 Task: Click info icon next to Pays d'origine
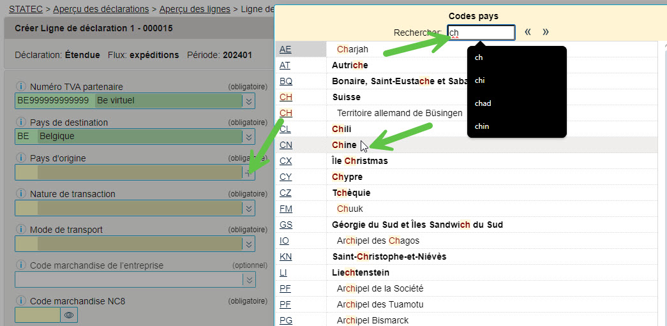click(21, 158)
